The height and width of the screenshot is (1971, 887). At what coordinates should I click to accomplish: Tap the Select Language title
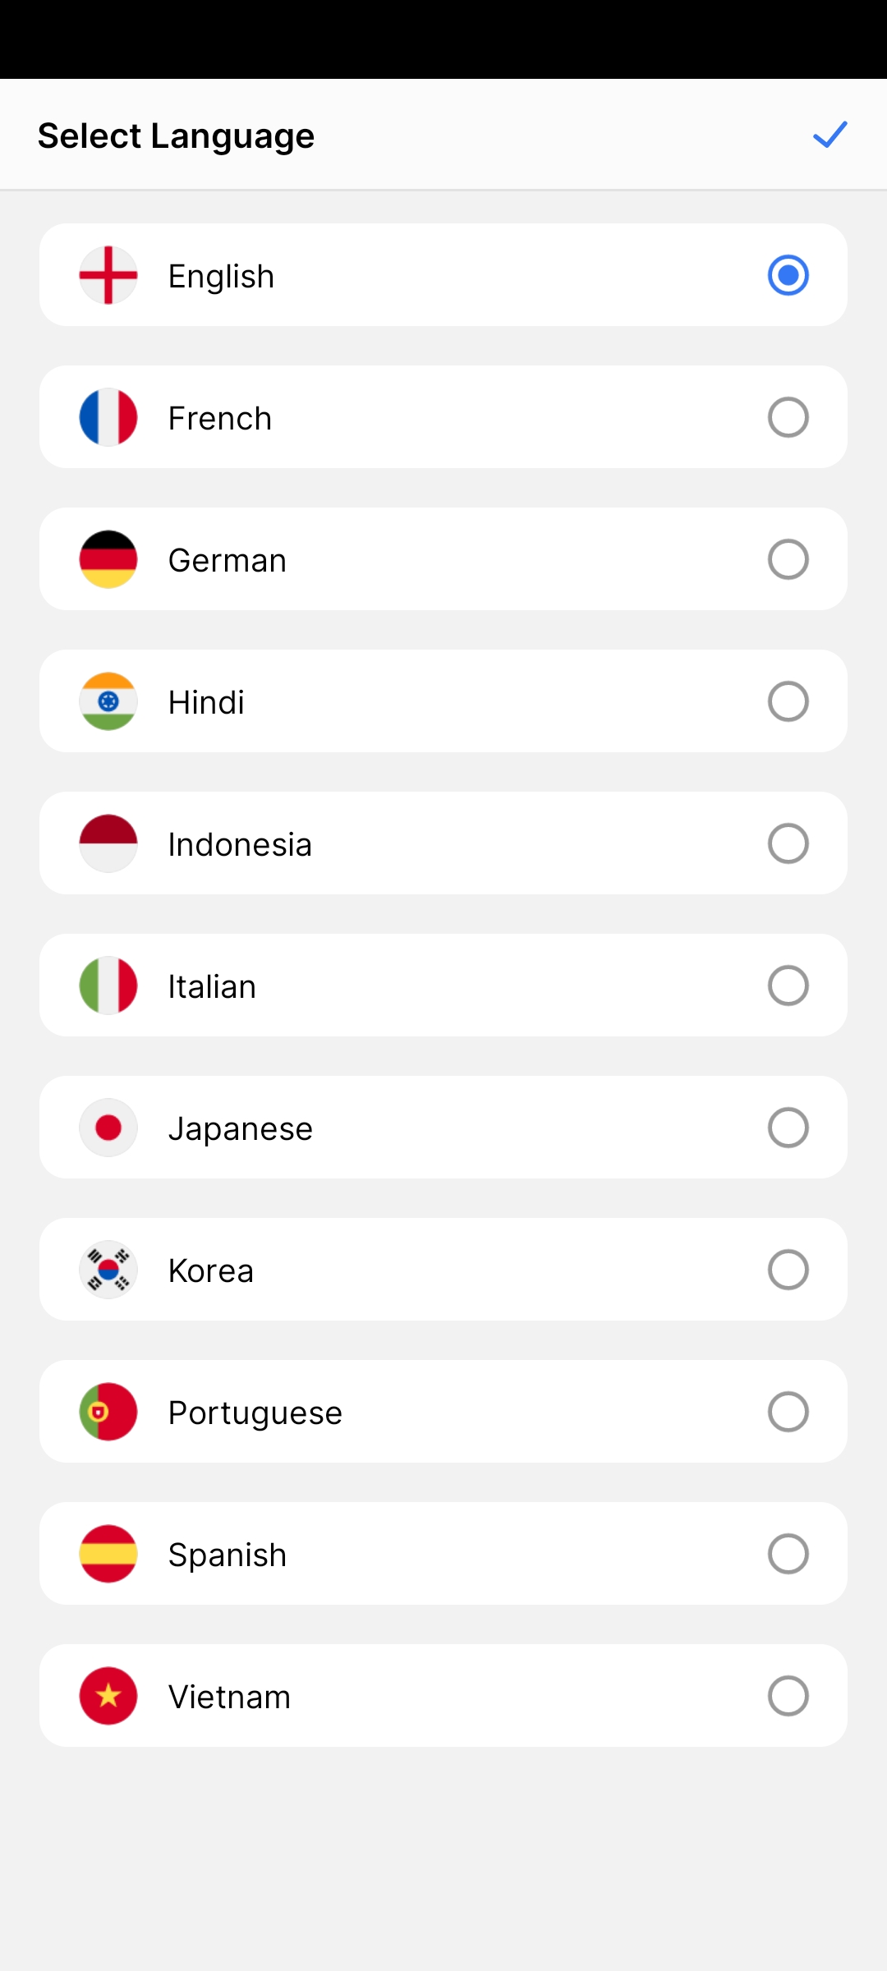pos(177,136)
